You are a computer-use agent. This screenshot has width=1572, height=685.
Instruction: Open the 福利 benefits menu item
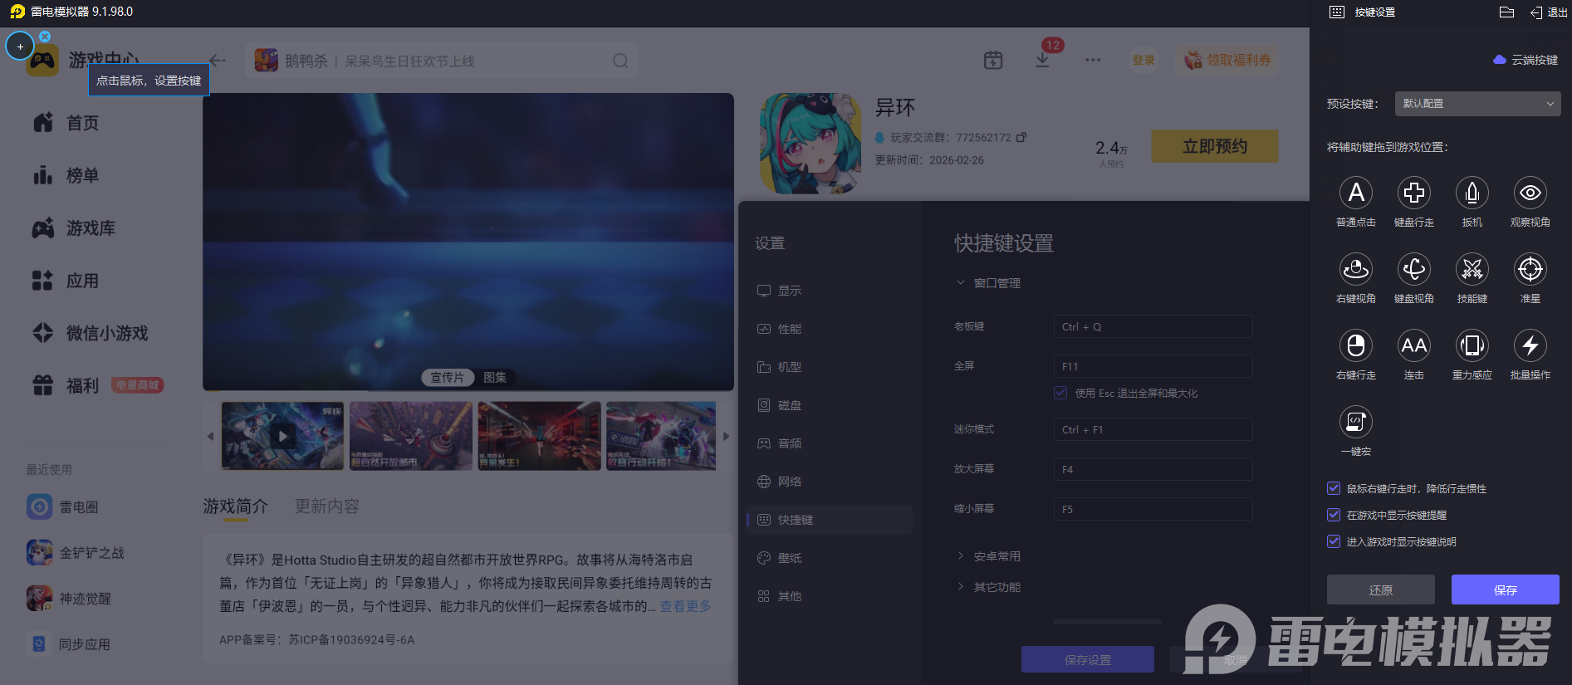(x=66, y=385)
